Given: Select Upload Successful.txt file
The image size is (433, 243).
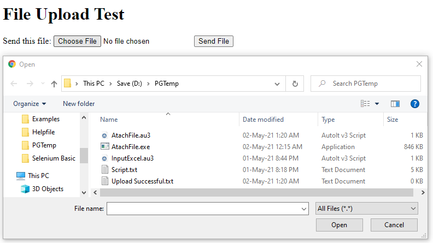Looking at the screenshot, I should tap(142, 181).
